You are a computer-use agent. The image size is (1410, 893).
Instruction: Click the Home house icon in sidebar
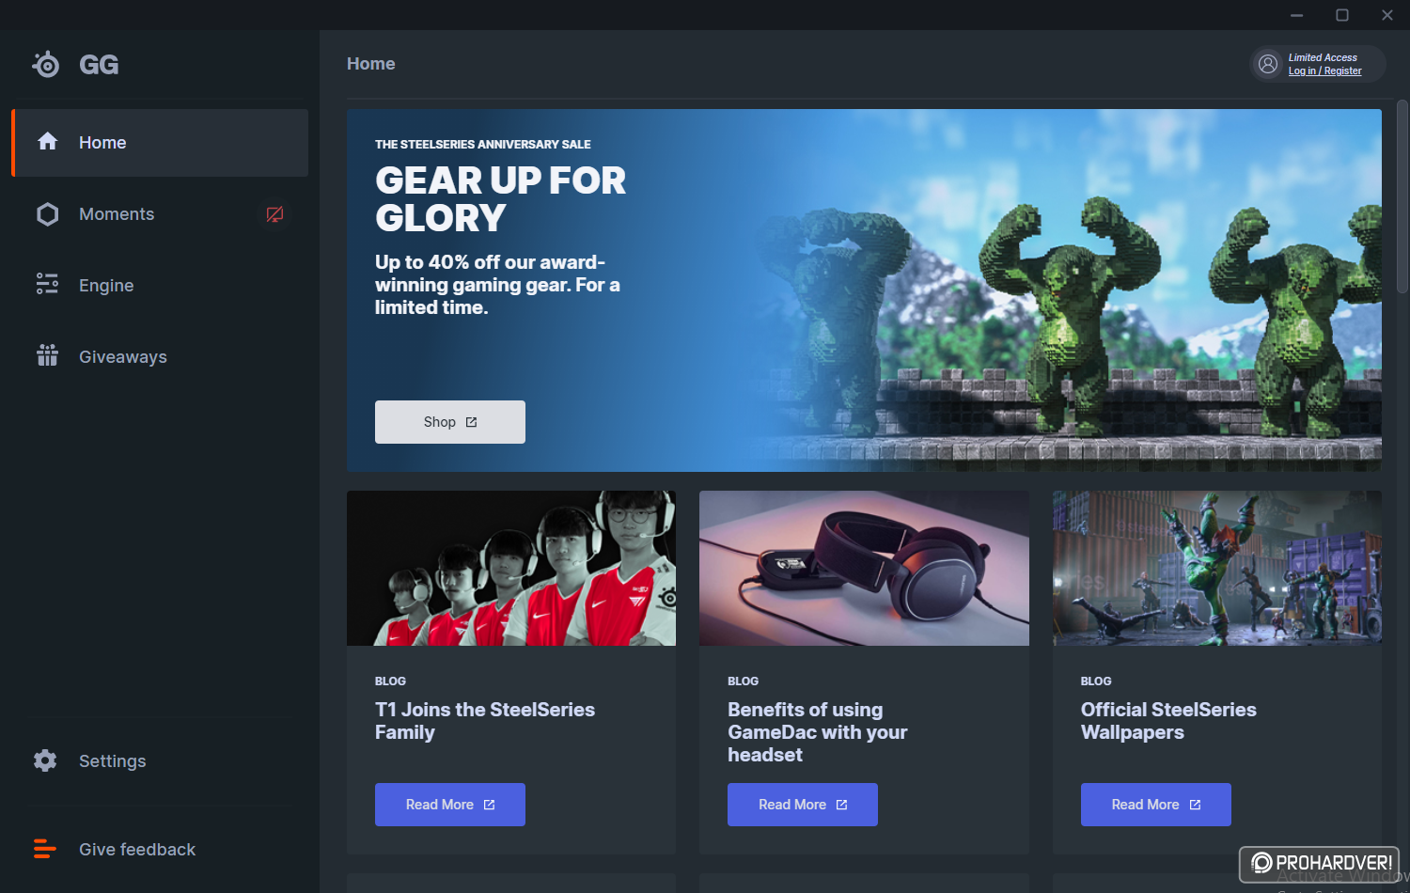pos(47,142)
